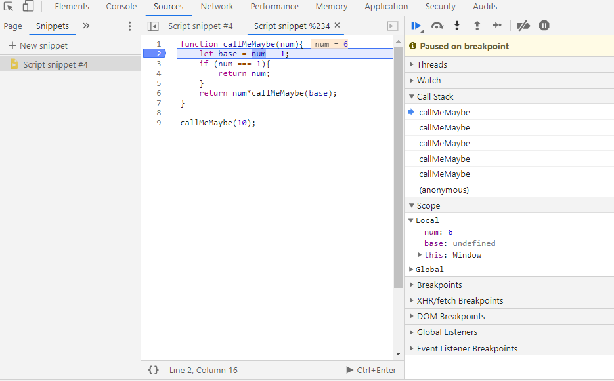The width and height of the screenshot is (614, 381).
Task: Click the editor vertical scrollbar thumb
Action: click(398, 167)
